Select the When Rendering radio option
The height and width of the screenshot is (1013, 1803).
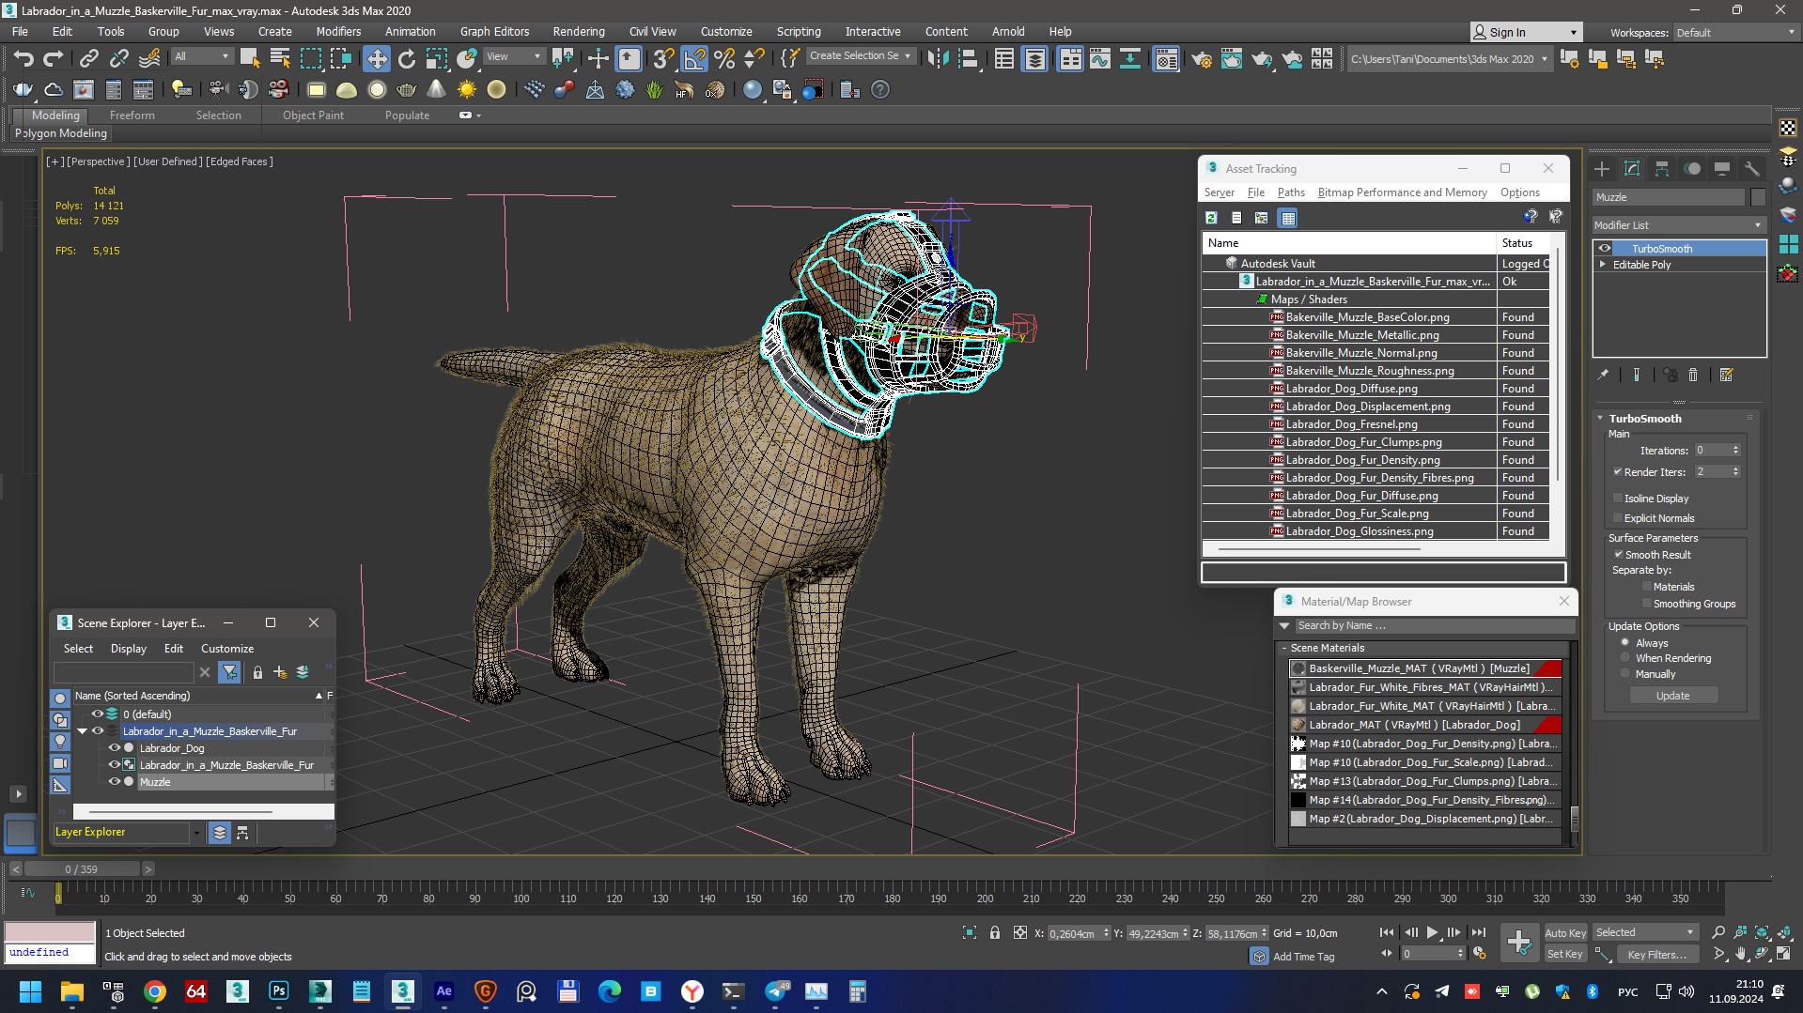point(1624,658)
